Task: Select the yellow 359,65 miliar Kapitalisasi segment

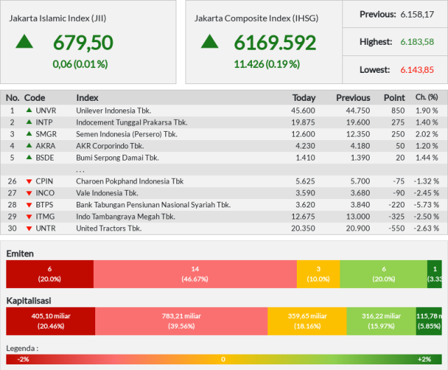Action: coord(307,321)
